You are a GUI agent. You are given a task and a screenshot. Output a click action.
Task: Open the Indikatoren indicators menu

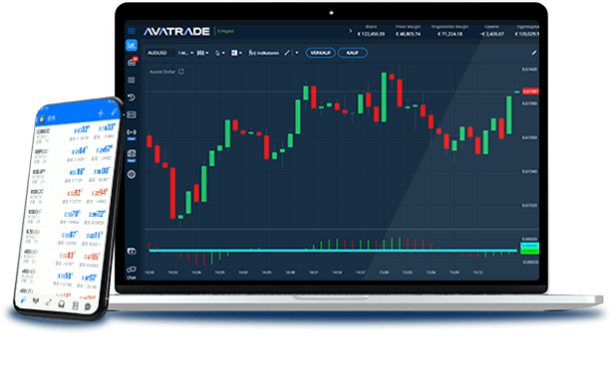pos(263,53)
